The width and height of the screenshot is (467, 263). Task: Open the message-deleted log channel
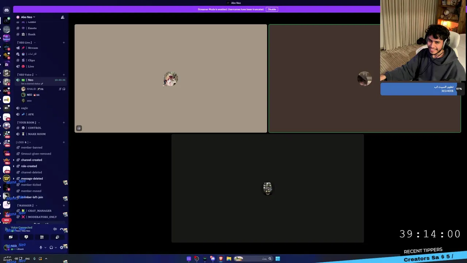40,179
